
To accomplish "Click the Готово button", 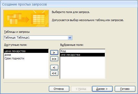I will (x=125, y=89).
